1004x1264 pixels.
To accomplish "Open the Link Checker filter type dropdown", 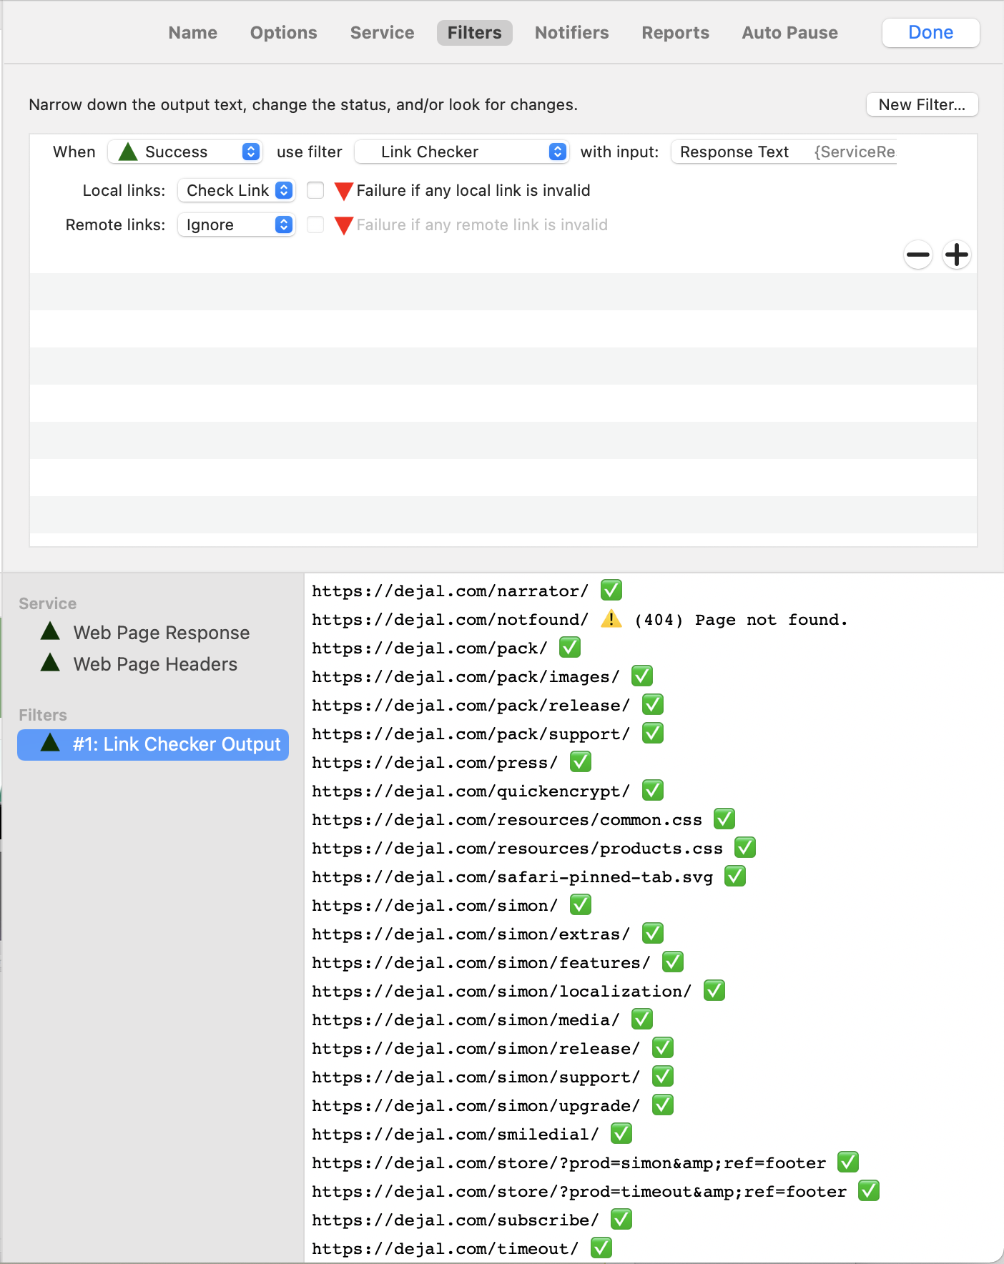I will (x=462, y=152).
